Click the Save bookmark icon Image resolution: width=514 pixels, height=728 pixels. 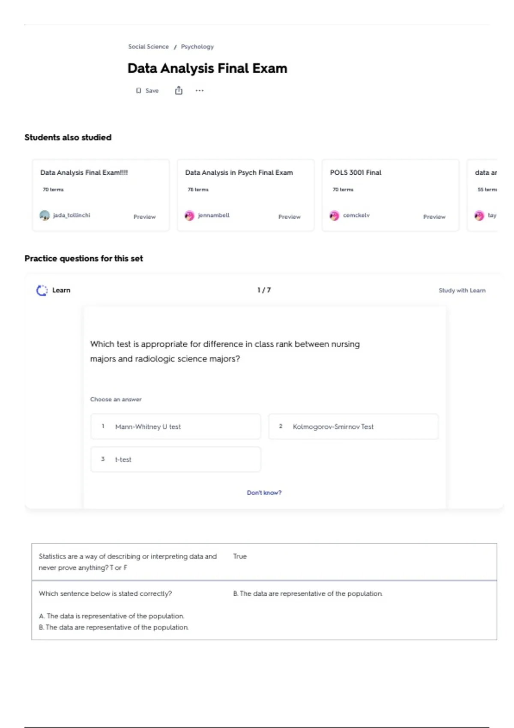pyautogui.click(x=138, y=91)
